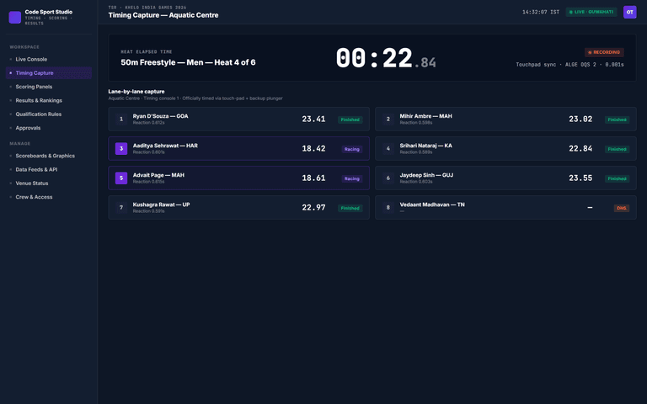Screen dimensions: 647x404
Task: Click Finished badge for Kushagra Rawat
Action: 350,208
